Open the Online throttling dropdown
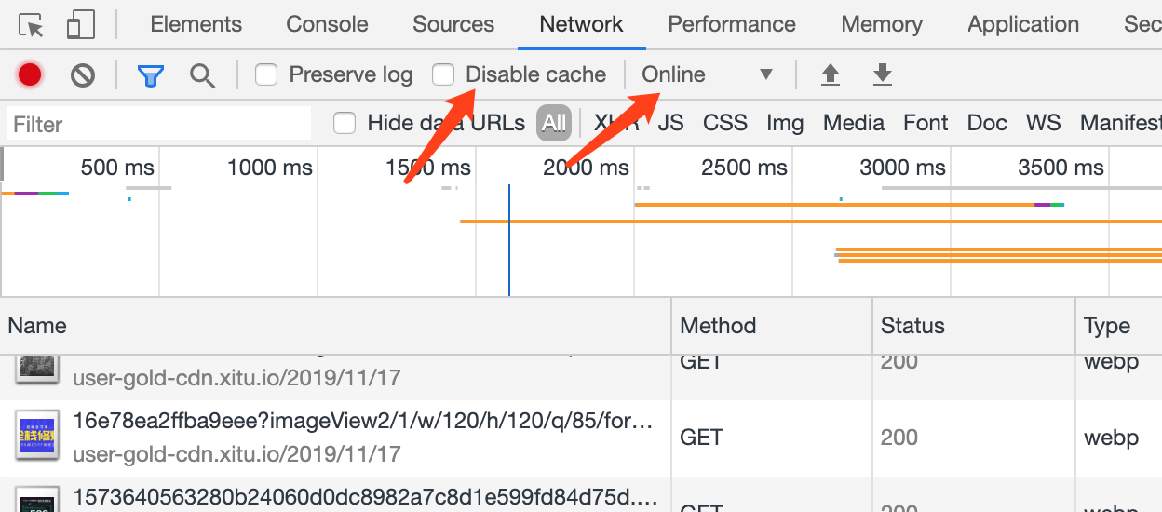Screen dimensions: 1162x512 [x=708, y=74]
